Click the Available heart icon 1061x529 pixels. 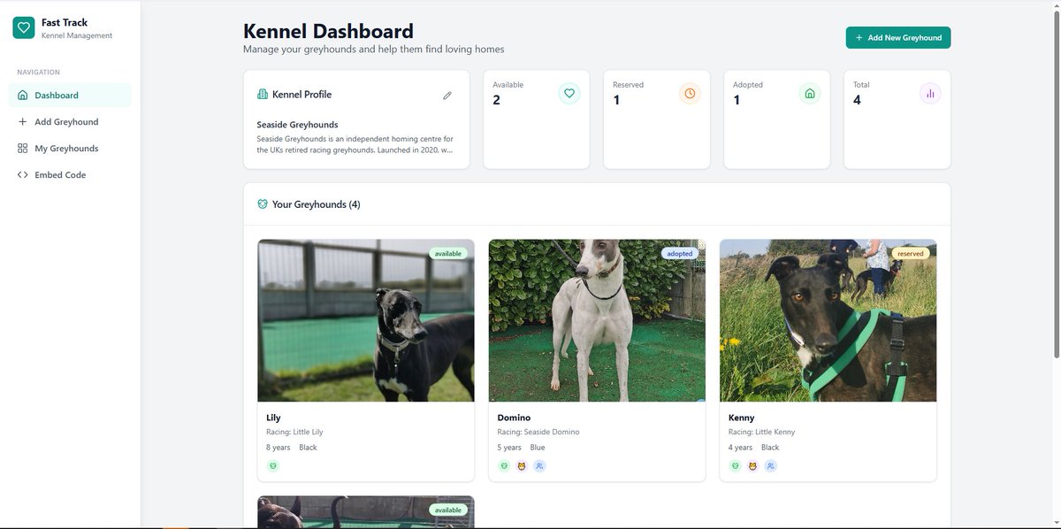click(x=569, y=93)
